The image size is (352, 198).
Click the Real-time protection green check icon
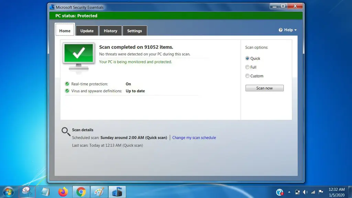pos(67,84)
